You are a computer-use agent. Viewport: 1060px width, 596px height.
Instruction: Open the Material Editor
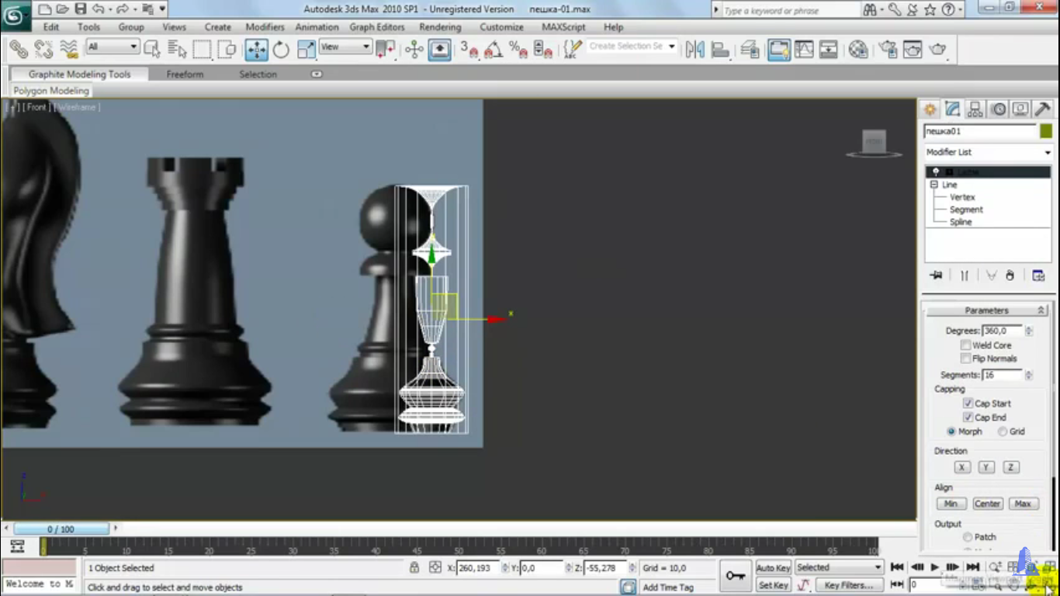pyautogui.click(x=858, y=50)
